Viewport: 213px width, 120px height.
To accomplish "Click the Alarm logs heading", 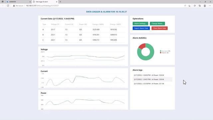I will 137,70.
